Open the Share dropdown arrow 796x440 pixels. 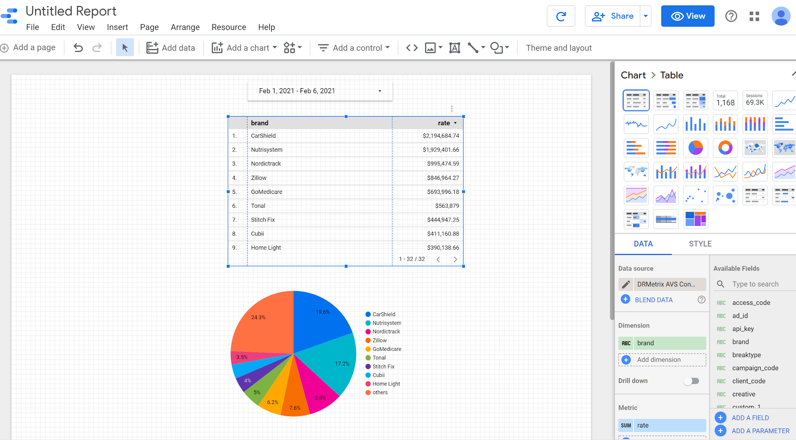[x=645, y=16]
